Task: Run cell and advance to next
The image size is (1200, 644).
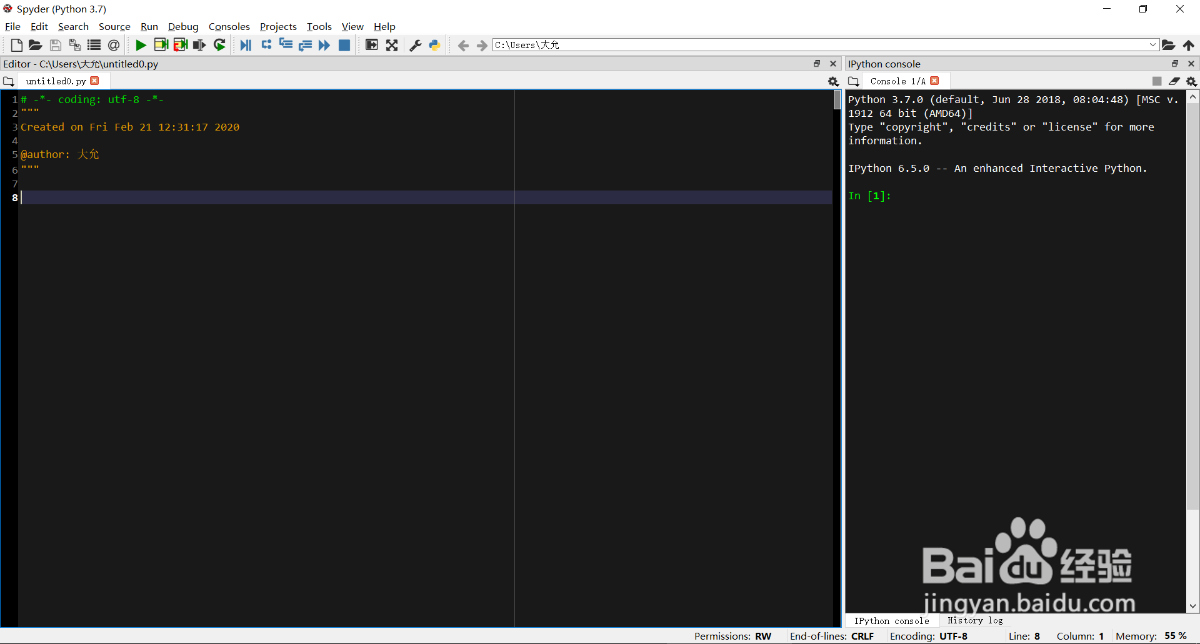Action: point(181,45)
